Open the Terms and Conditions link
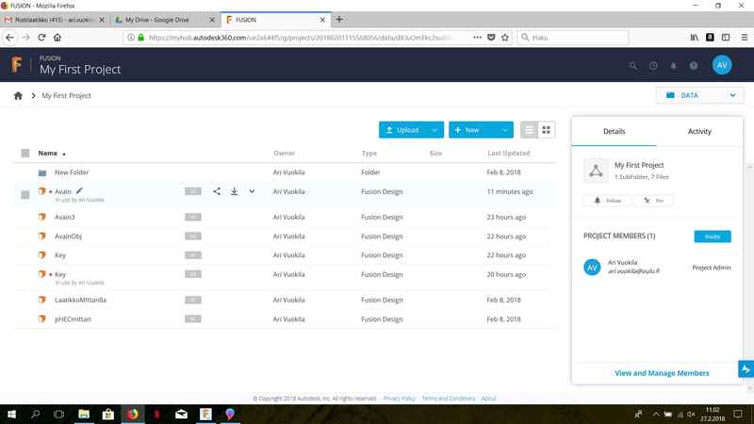Viewport: 754px width, 424px height. click(x=449, y=398)
